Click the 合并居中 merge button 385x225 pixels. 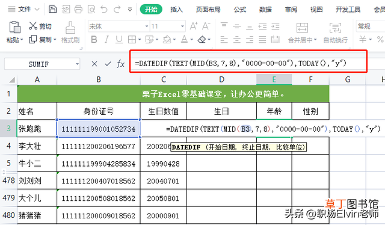click(x=302, y=32)
